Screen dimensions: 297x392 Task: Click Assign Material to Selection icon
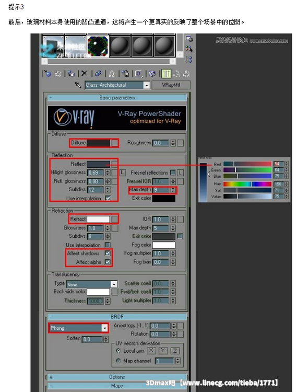(x=71, y=74)
